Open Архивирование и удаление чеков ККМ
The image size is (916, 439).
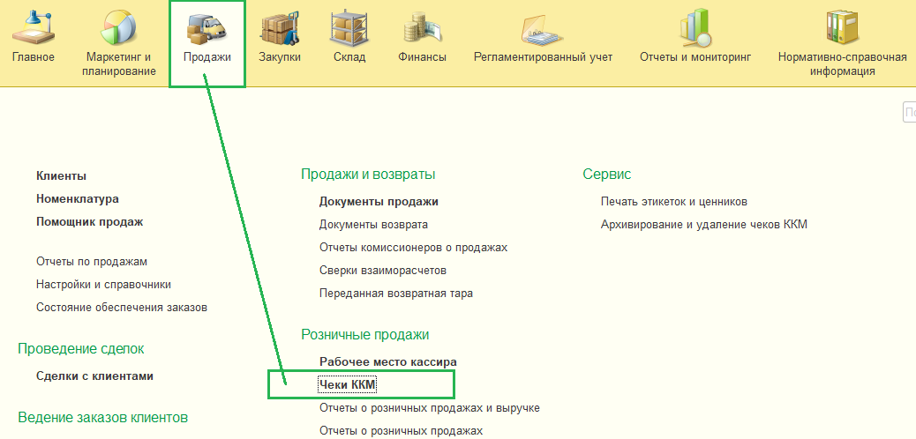pos(704,225)
